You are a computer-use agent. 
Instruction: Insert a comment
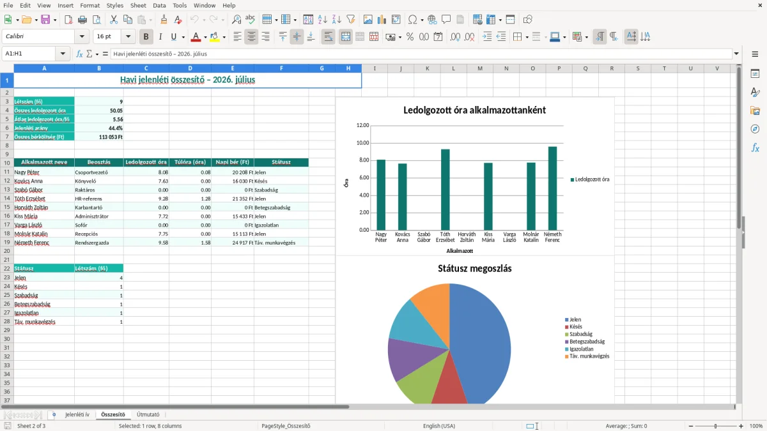tap(446, 20)
